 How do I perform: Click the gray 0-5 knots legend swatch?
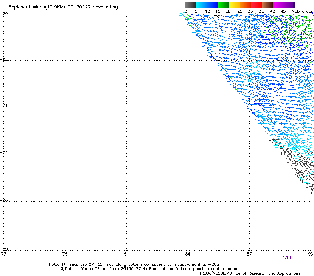[x=190, y=5]
